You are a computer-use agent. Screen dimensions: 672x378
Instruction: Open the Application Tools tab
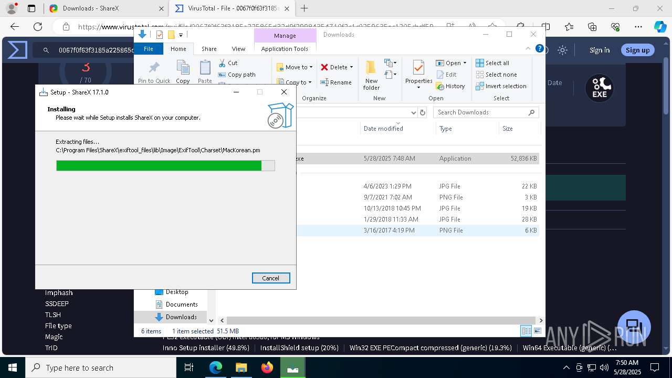coord(285,49)
